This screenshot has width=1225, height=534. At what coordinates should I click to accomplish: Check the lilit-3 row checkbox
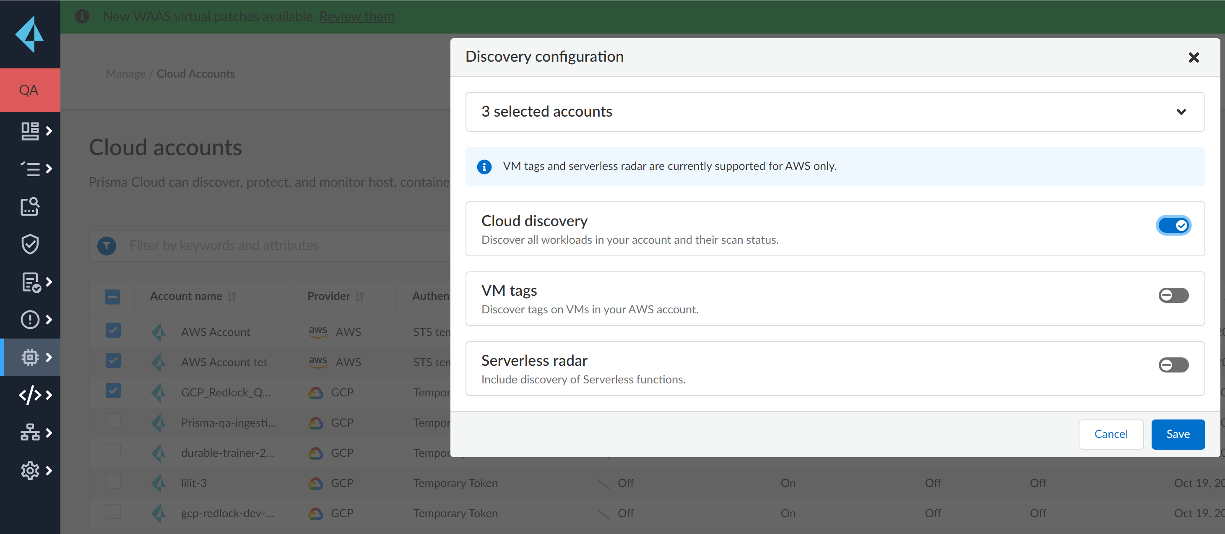point(113,481)
